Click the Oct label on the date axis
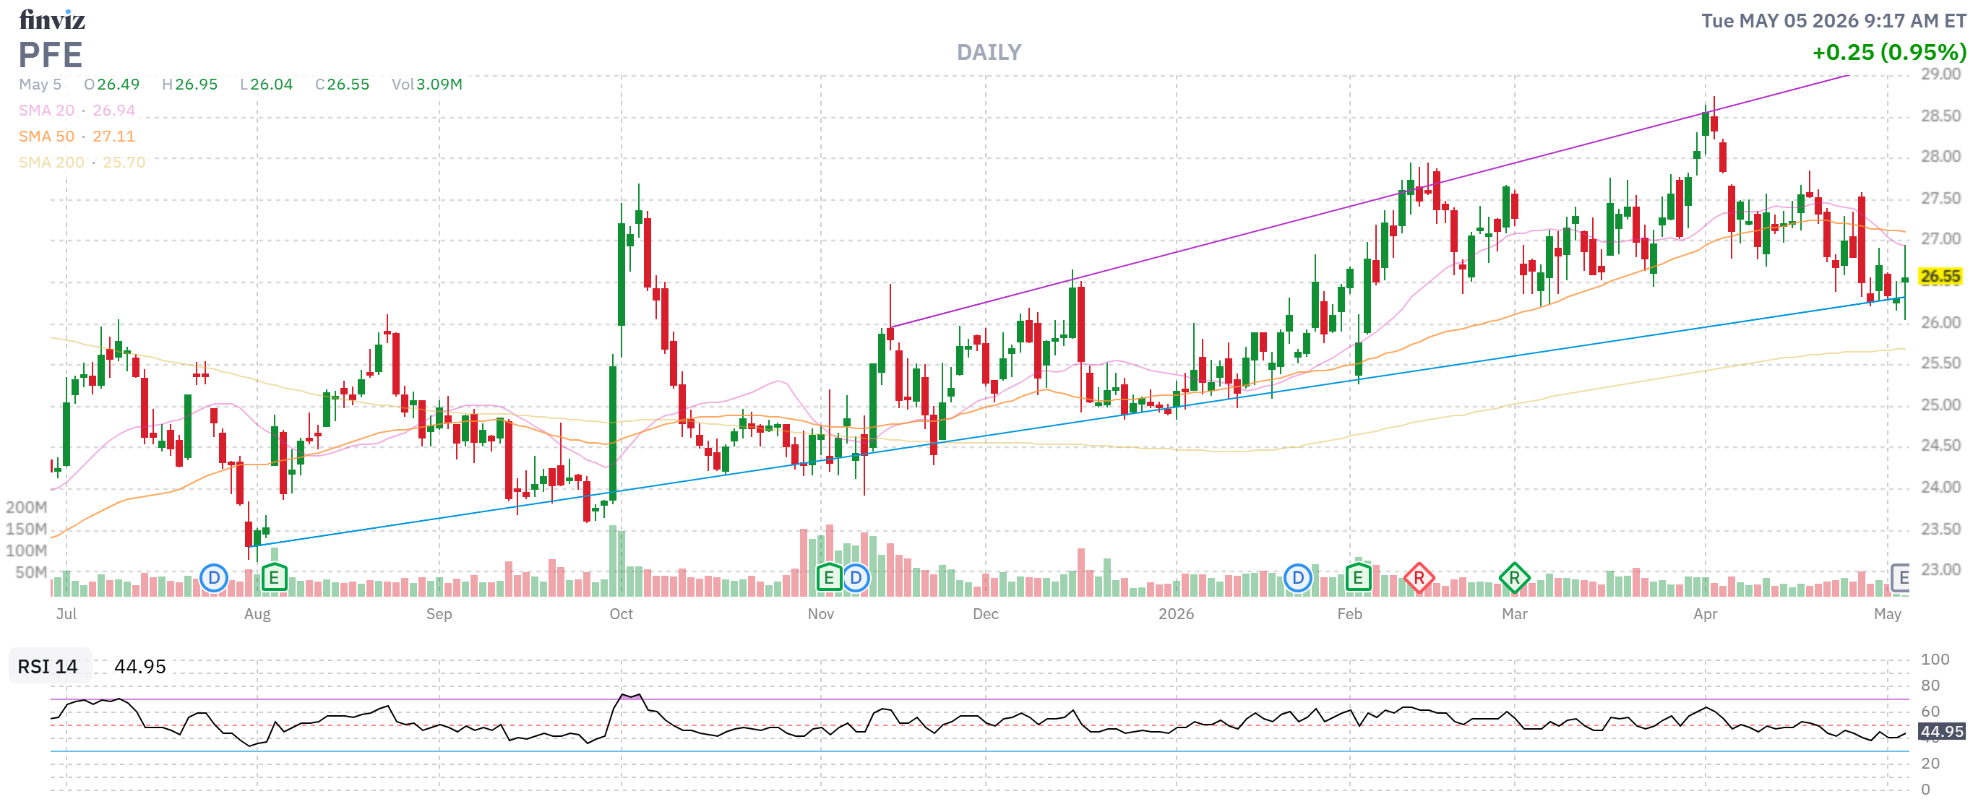The height and width of the screenshot is (812, 1986). coord(622,614)
